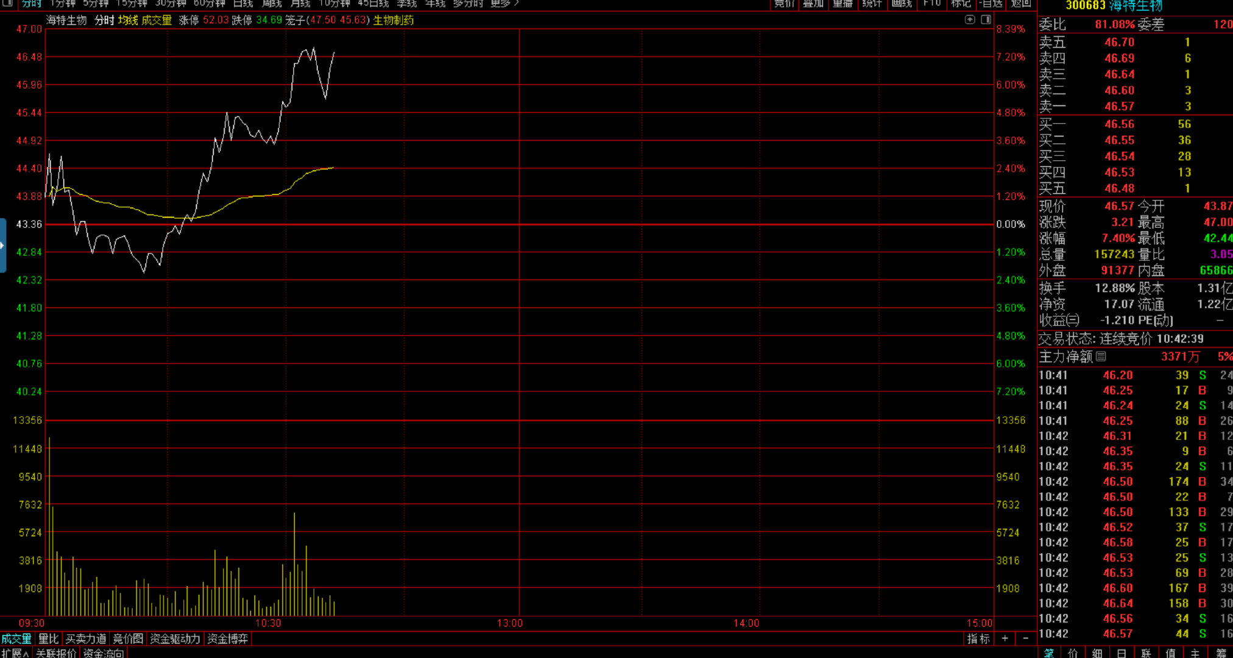This screenshot has height=658, width=1233.
Task: Select the 量比 indicator tab
Action: click(48, 639)
